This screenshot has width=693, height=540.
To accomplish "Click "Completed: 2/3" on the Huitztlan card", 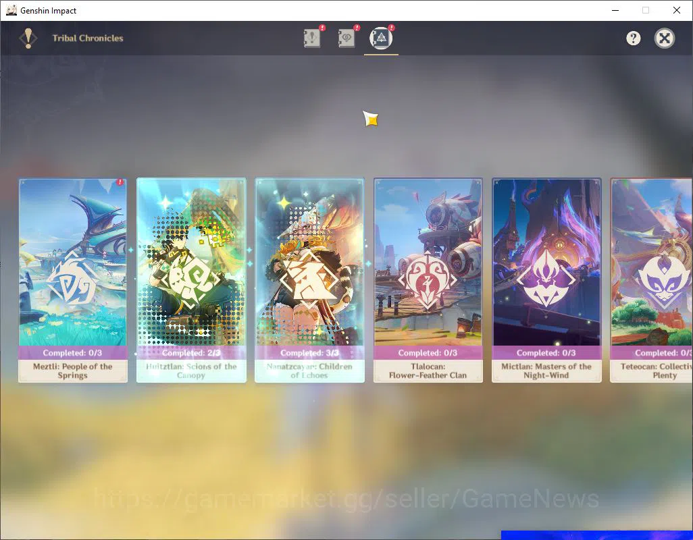I will pyautogui.click(x=191, y=353).
